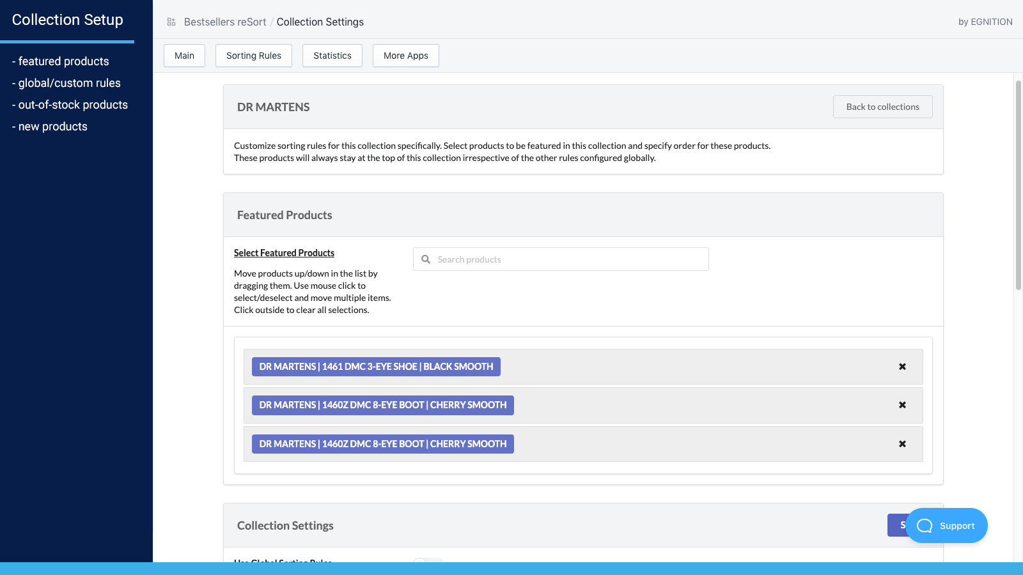Open the Statistics tab
1023x575 pixels.
[332, 56]
